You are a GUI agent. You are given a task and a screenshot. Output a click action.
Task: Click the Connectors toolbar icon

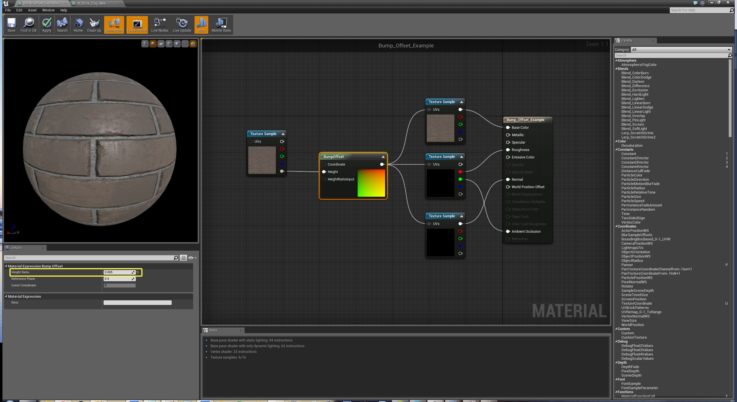point(114,25)
